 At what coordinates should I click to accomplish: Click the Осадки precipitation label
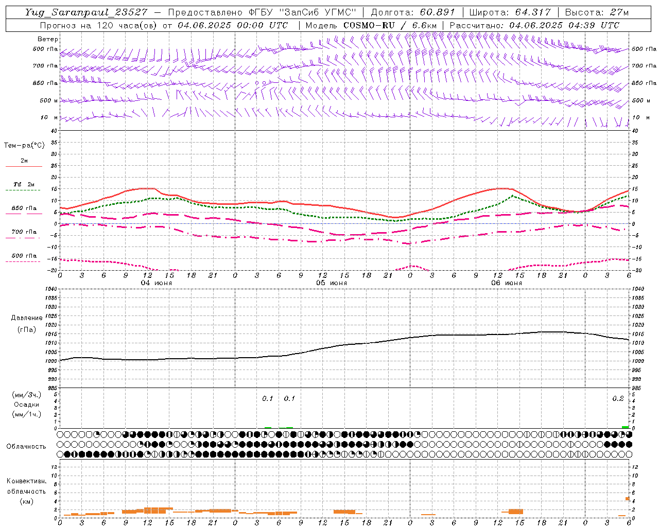(x=26, y=405)
